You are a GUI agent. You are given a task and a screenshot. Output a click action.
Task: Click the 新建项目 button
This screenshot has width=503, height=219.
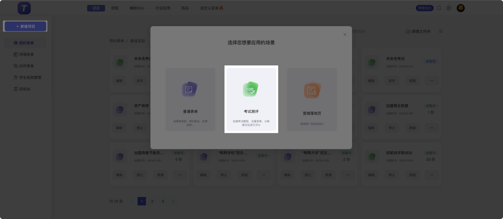coord(25,26)
